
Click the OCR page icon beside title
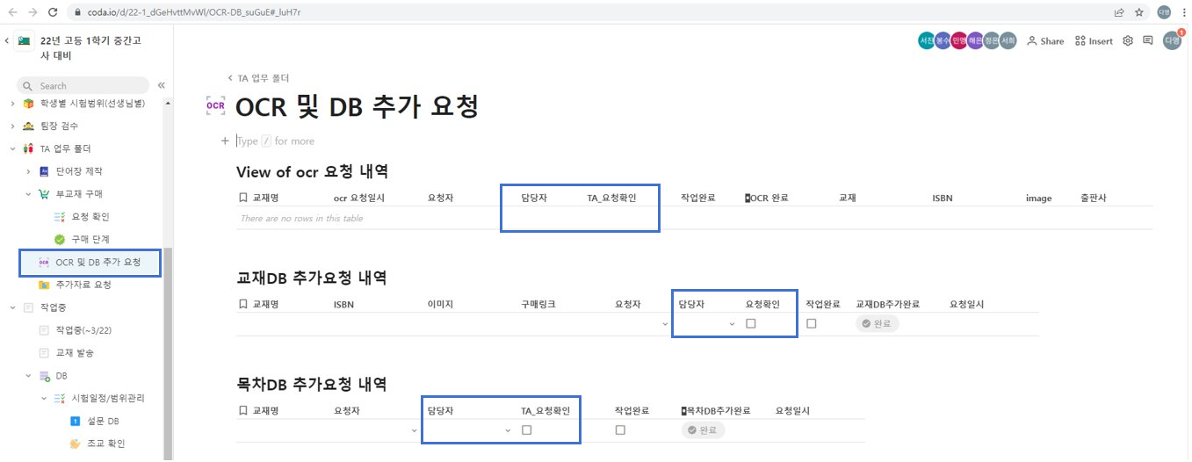(215, 106)
